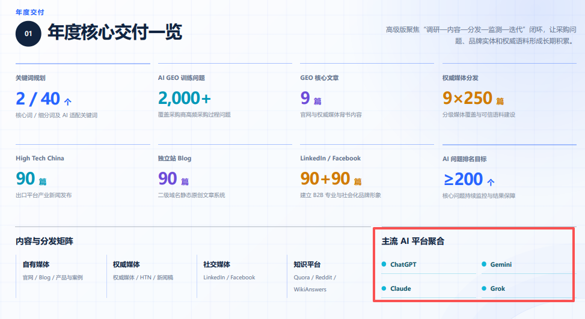Click the purple 90 篇 value under 独立站 Blog
The width and height of the screenshot is (585, 319).
pyautogui.click(x=174, y=179)
